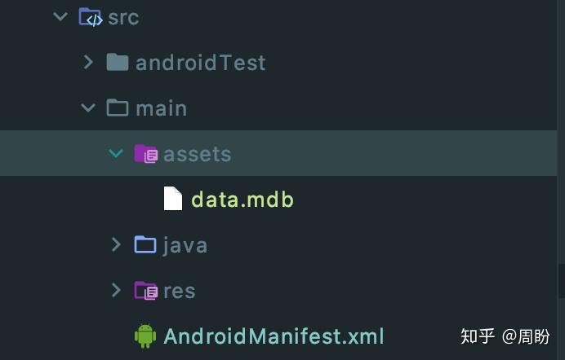
Task: Collapse the main folder chevron
Action: (88, 108)
